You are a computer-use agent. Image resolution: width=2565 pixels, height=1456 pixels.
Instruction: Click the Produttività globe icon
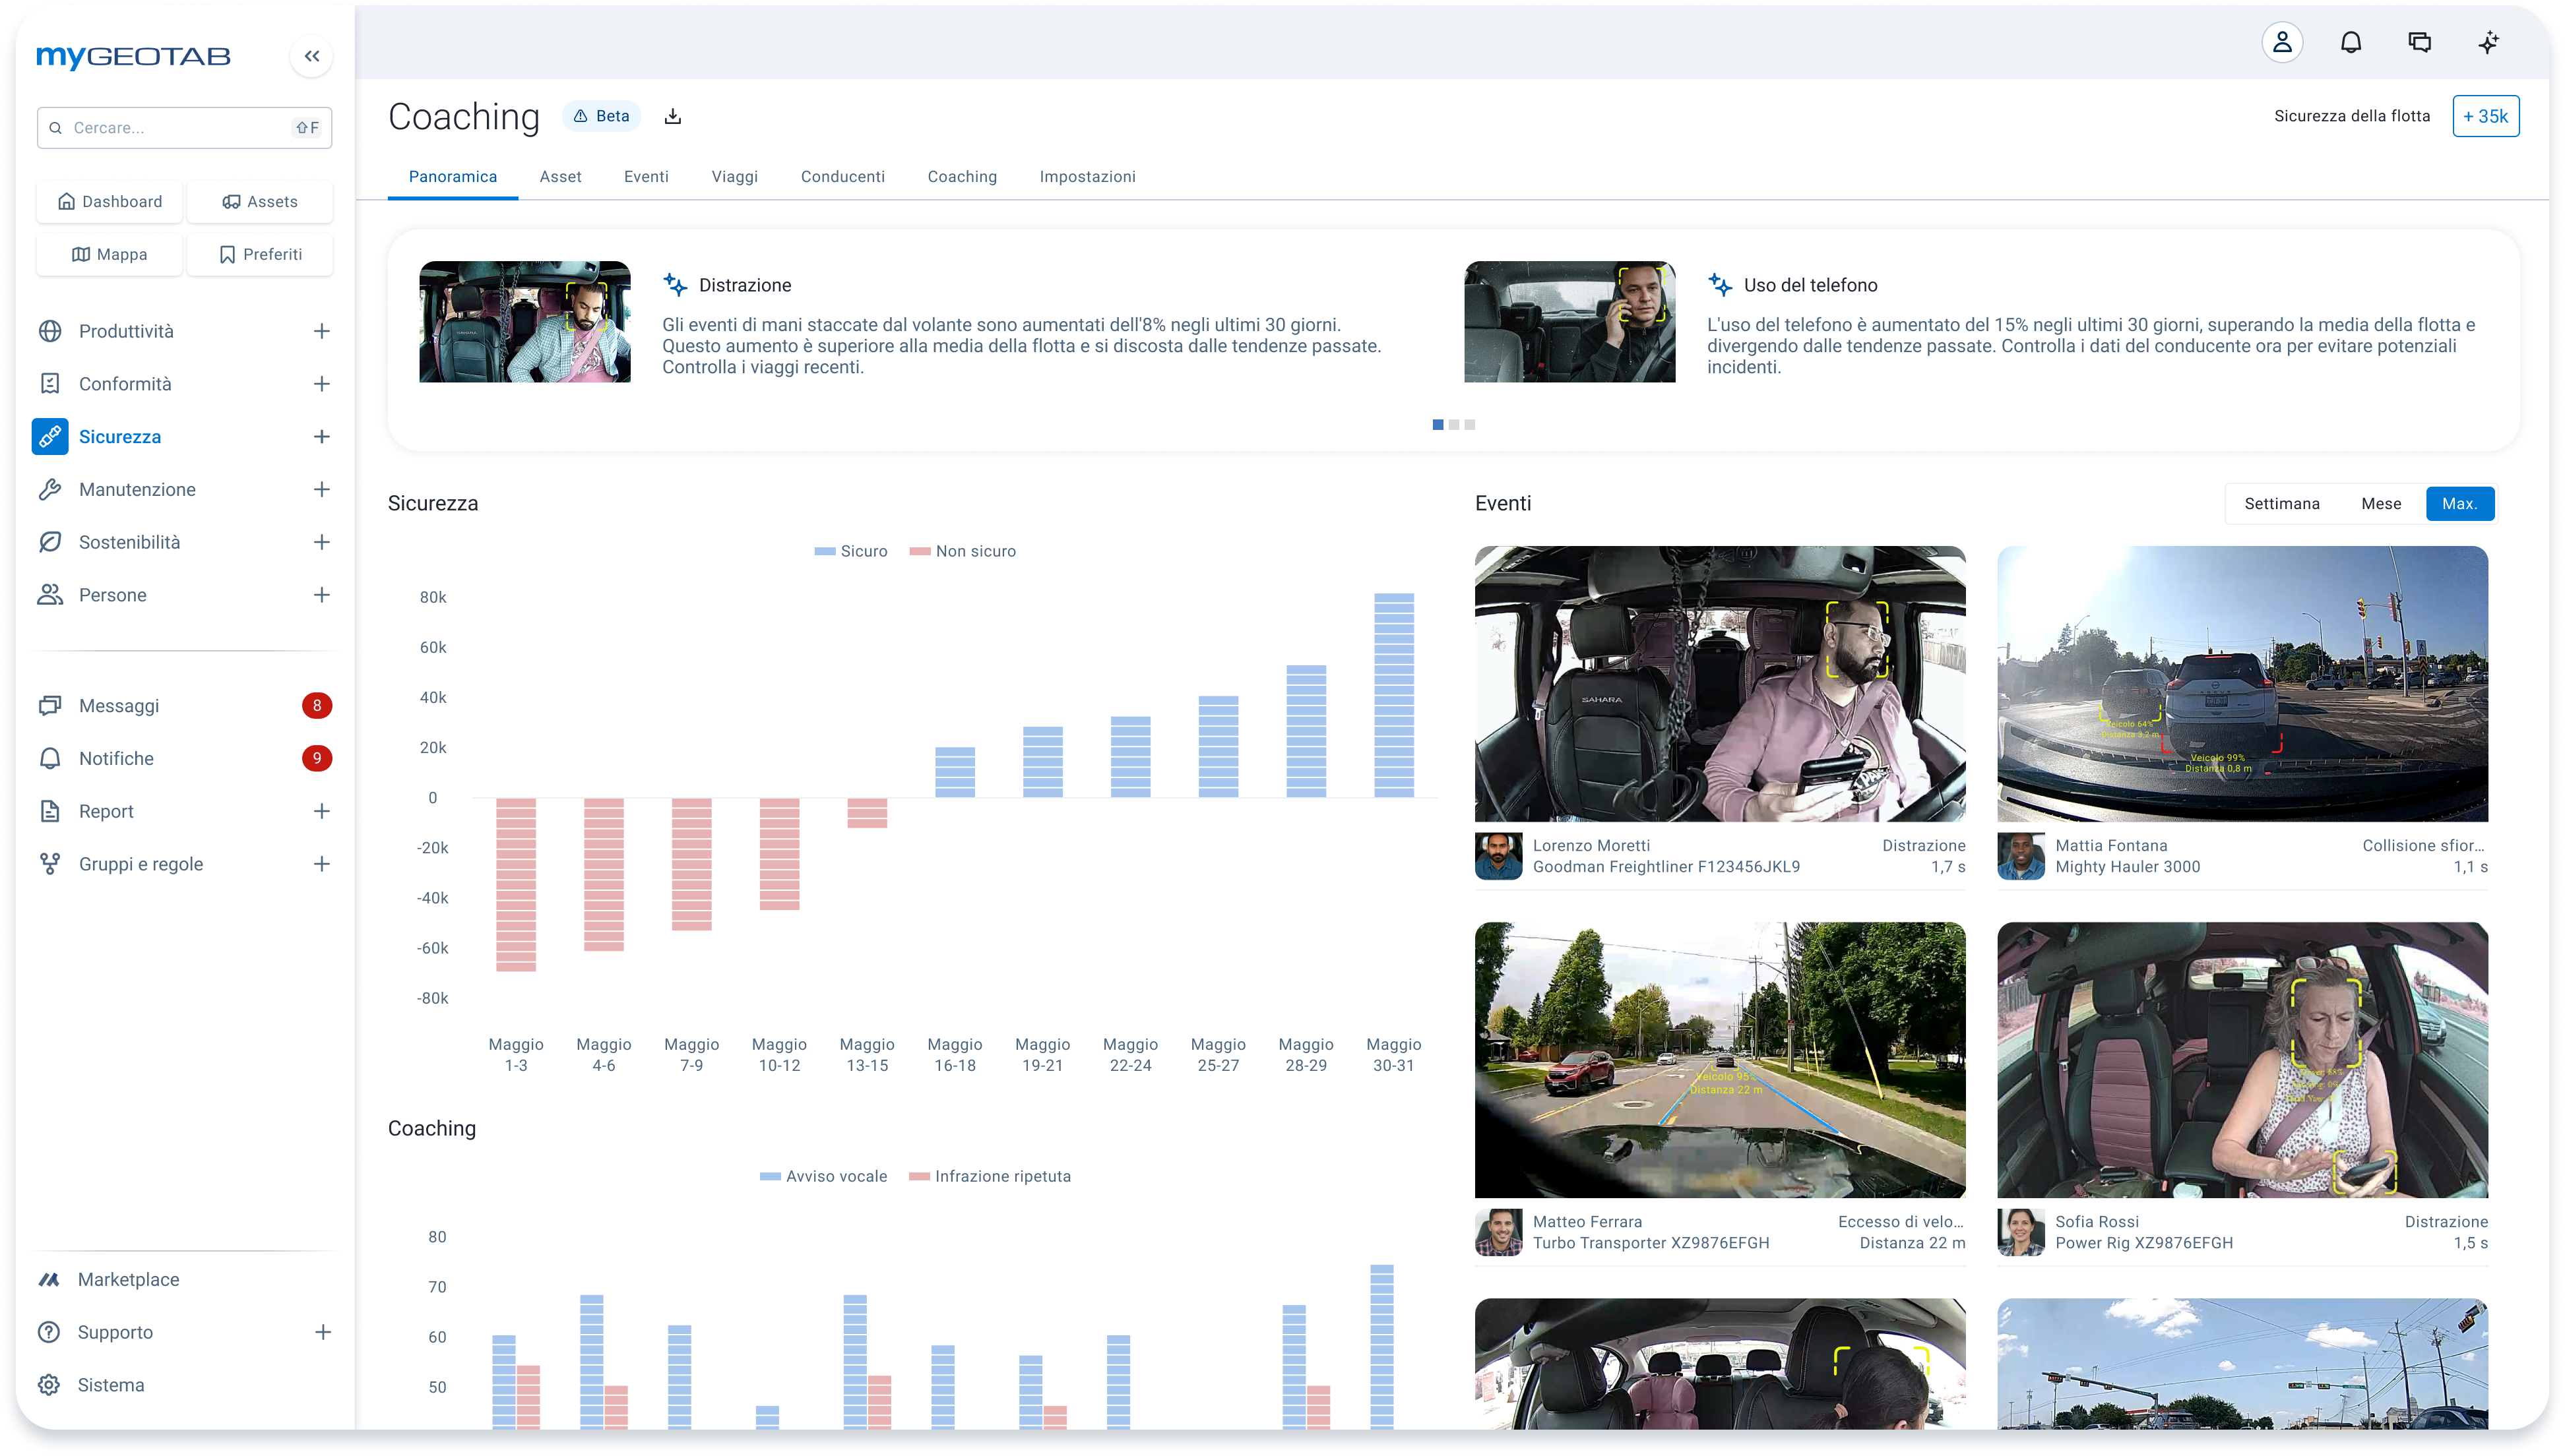coord(50,331)
